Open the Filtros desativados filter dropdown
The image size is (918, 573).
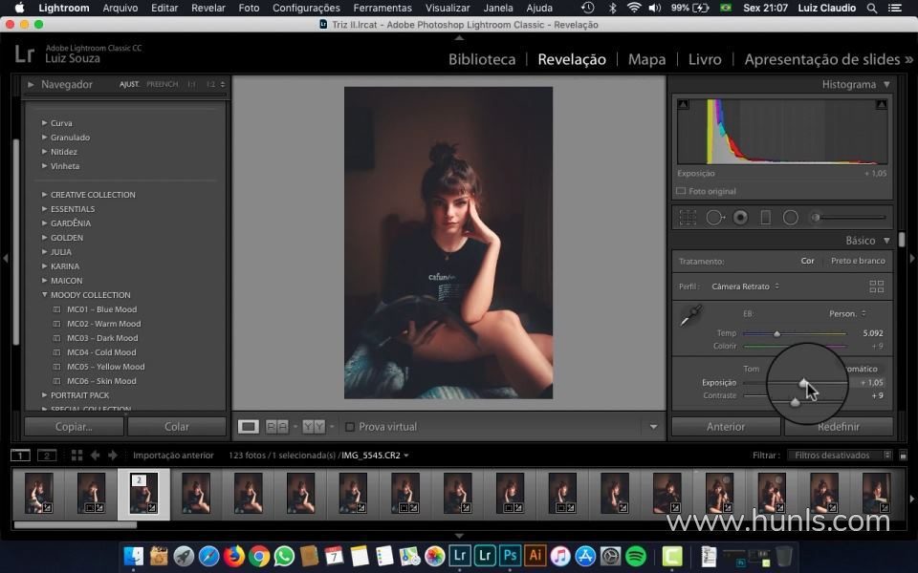(x=839, y=456)
